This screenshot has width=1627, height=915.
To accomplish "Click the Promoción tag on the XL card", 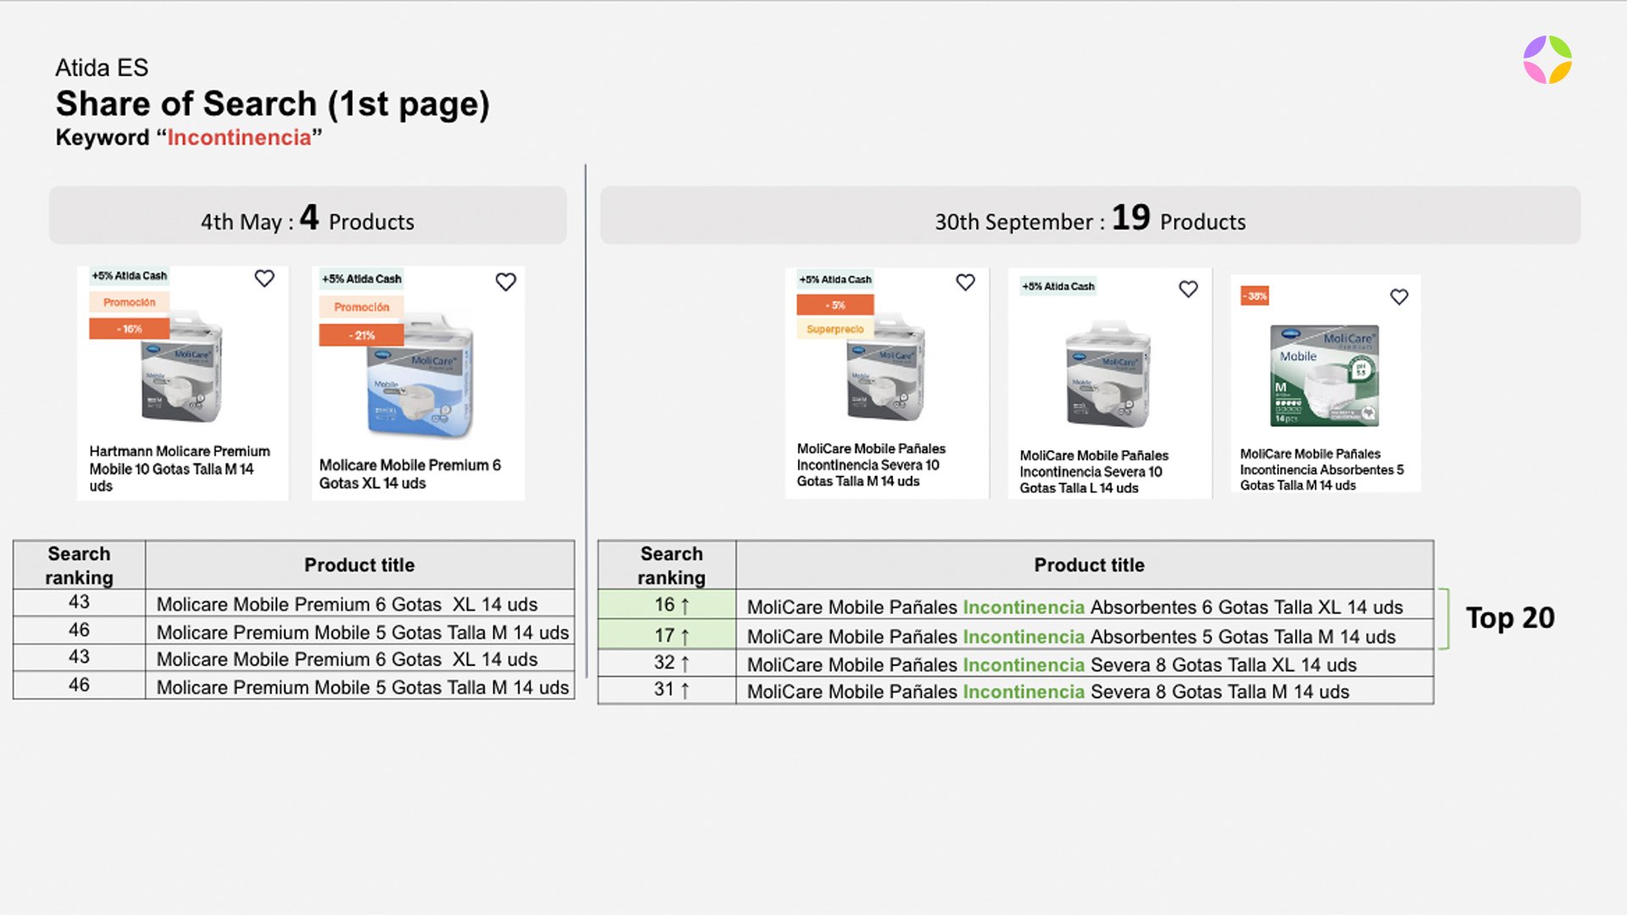I will coord(362,308).
